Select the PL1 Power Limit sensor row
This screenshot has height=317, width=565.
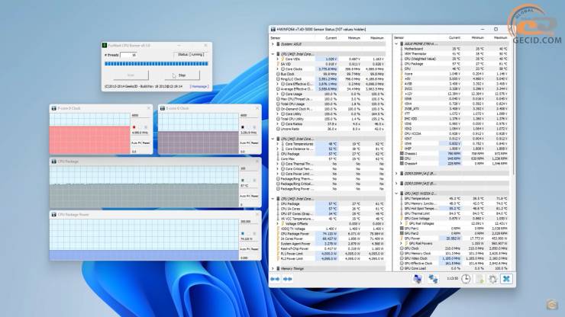coord(329,253)
